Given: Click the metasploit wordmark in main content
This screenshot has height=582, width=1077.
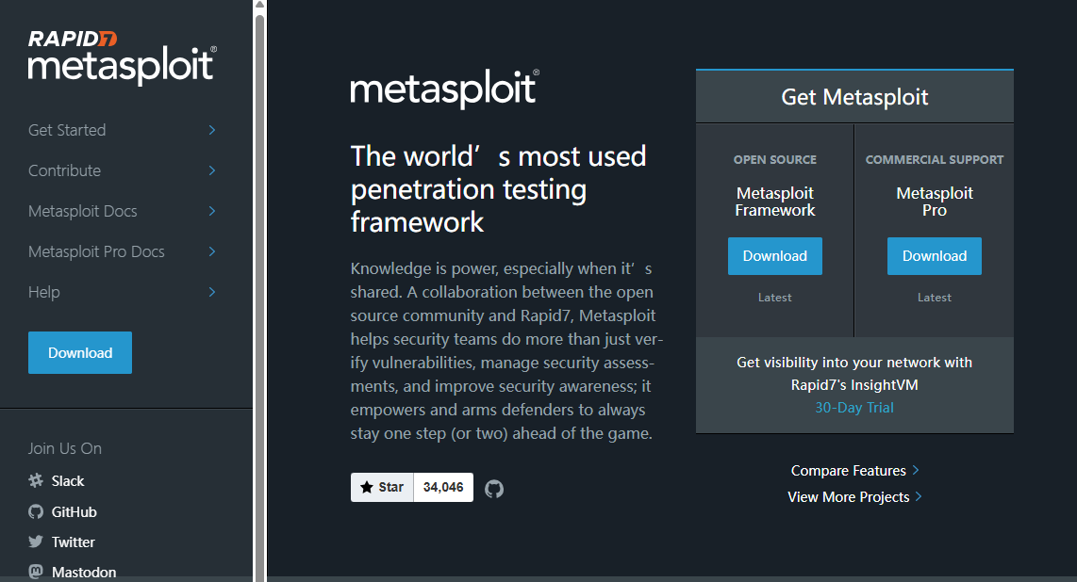Looking at the screenshot, I should tap(444, 89).
